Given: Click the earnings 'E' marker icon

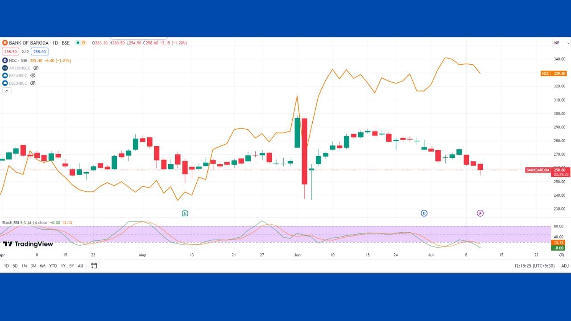Looking at the screenshot, I should click(x=185, y=213).
